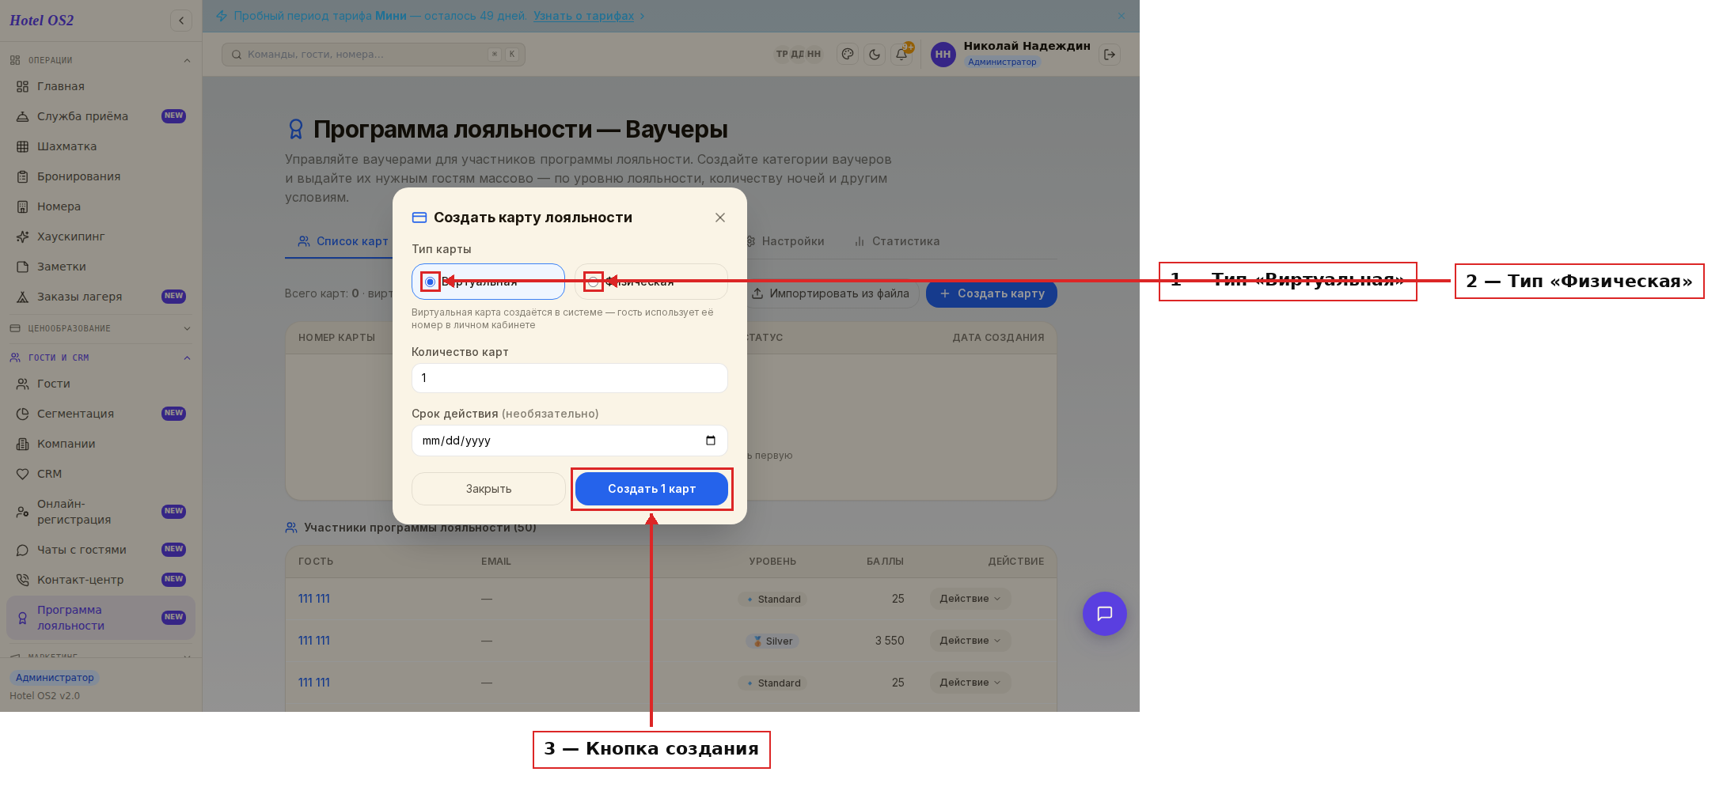
Task: Switch to the Настройки tab
Action: 784,241
